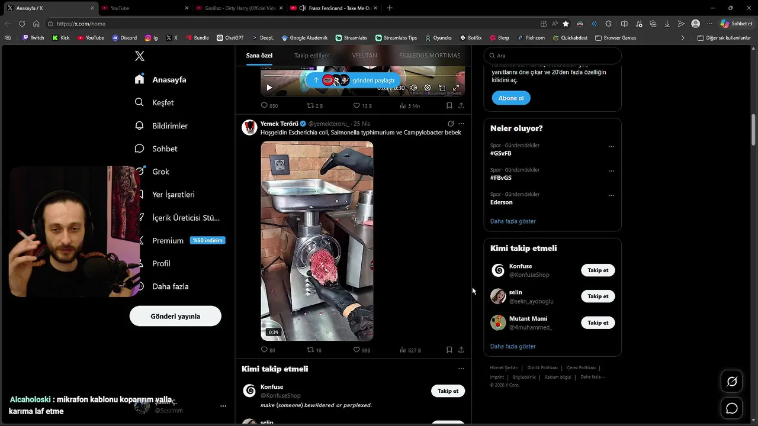This screenshot has width=758, height=426.
Task: View Yemek Terörü post analytics 627 B
Action: [x=410, y=350]
